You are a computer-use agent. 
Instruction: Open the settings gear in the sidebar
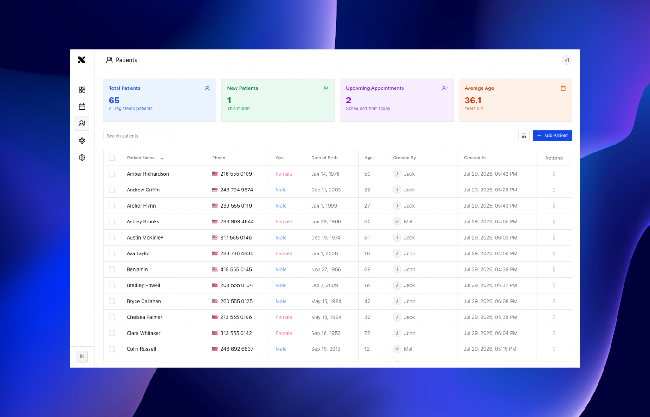pos(82,158)
